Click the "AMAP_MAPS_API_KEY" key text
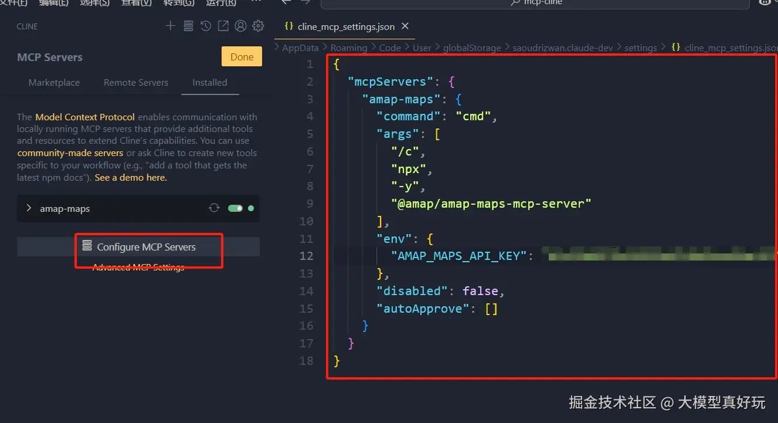778x423 pixels. pyautogui.click(x=459, y=256)
